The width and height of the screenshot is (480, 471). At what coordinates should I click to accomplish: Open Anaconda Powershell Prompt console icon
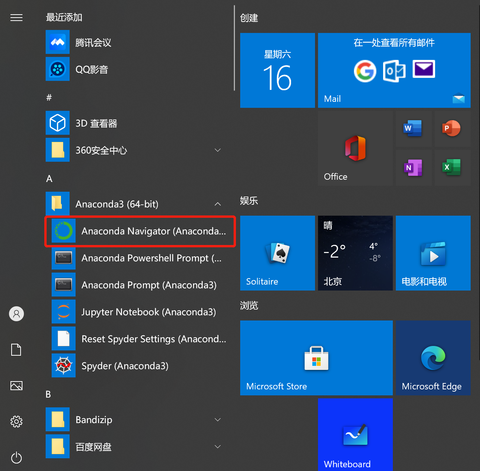64,258
